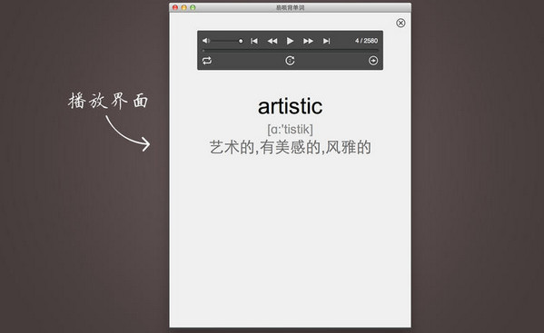Zoom the window with the green button

[193, 7]
